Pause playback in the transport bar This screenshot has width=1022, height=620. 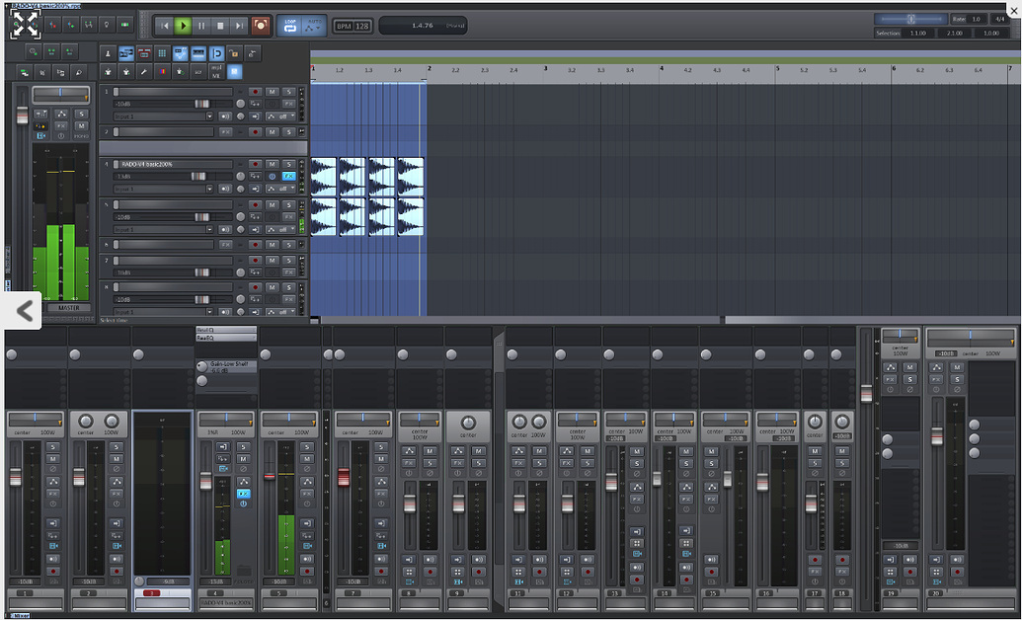tap(202, 26)
